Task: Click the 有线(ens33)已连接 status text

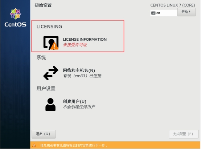Action: [82, 76]
